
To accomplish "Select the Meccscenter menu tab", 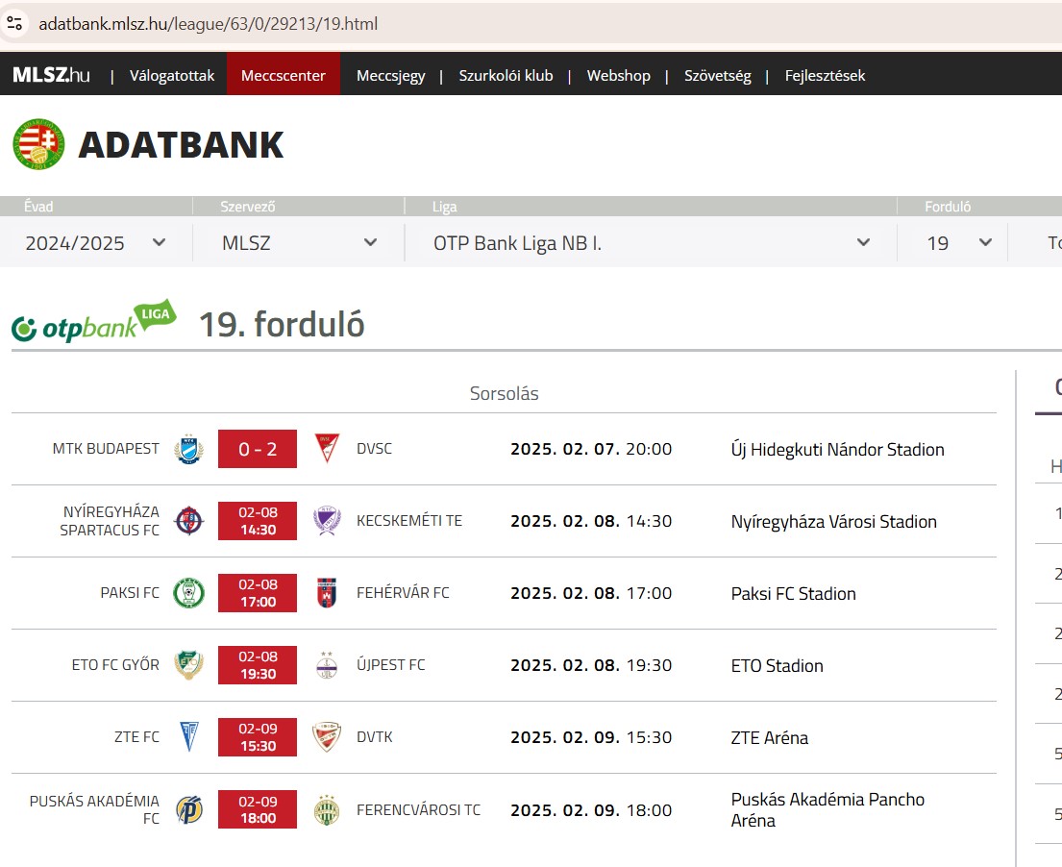I will point(284,75).
